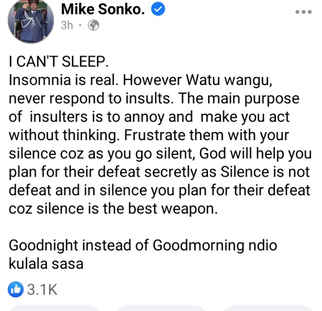322x311 pixels.
Task: Click 'Insomnia is real.' sentence
Action: pos(64,80)
